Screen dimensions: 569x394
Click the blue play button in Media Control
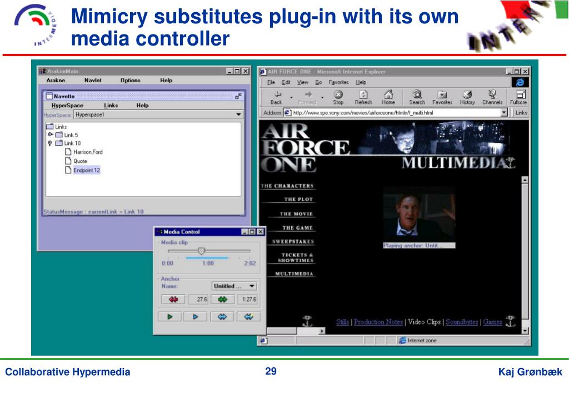pyautogui.click(x=195, y=317)
